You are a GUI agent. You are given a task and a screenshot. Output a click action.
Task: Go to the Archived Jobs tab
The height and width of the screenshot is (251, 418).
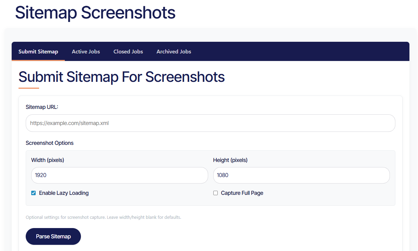pyautogui.click(x=174, y=52)
